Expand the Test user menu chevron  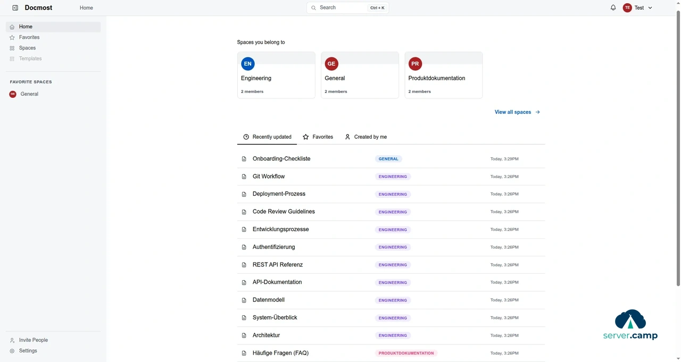point(650,8)
